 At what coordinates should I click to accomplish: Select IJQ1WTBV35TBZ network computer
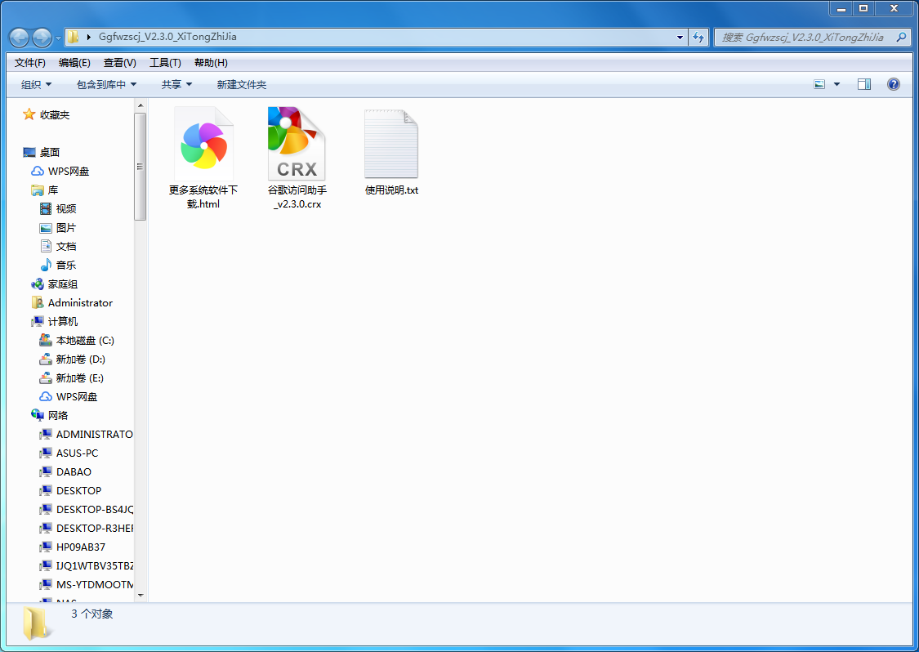95,565
